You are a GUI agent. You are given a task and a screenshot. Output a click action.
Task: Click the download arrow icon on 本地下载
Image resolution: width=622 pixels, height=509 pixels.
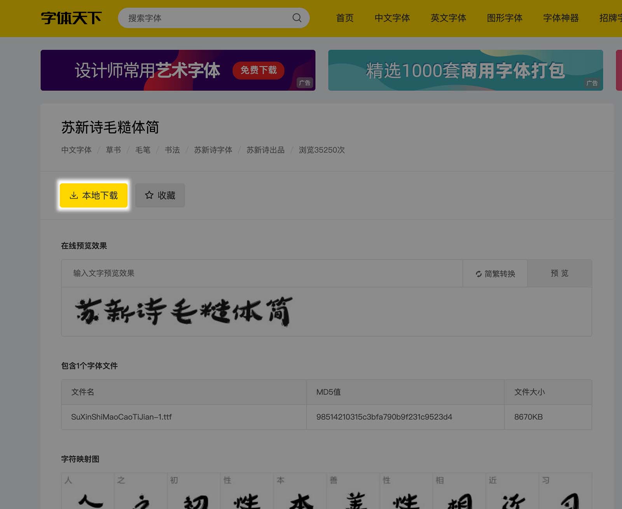pos(74,195)
